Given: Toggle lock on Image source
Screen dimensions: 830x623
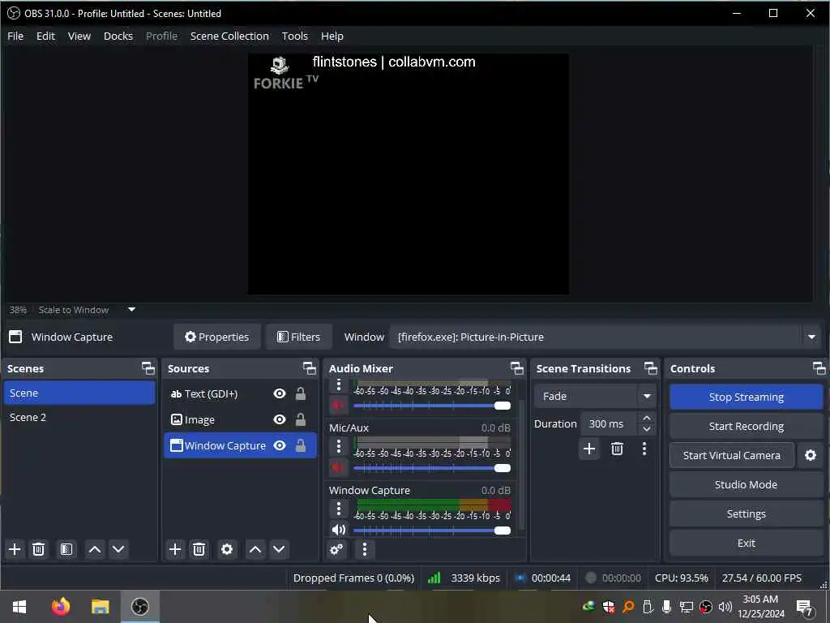Looking at the screenshot, I should (300, 419).
